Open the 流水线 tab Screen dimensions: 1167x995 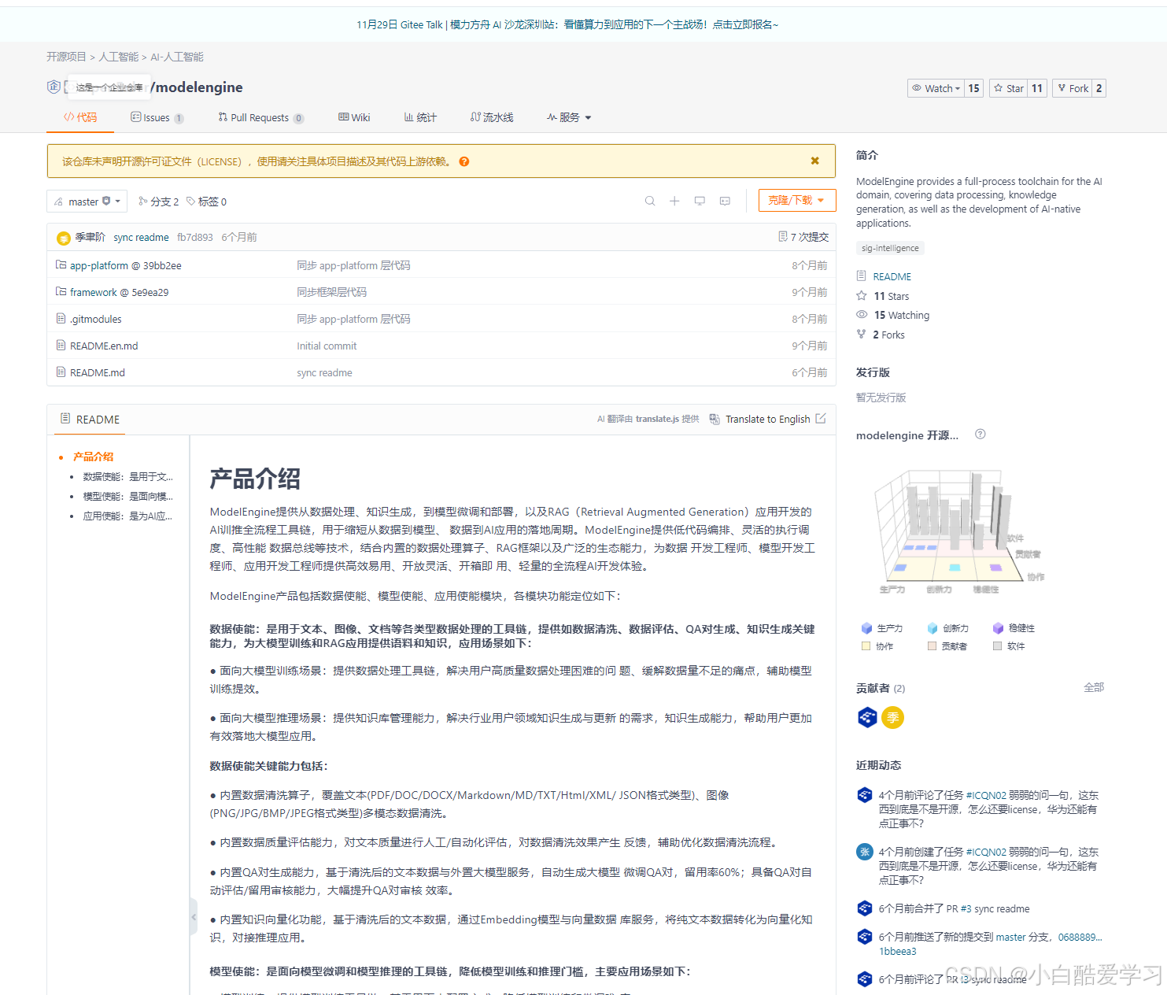tap(492, 117)
